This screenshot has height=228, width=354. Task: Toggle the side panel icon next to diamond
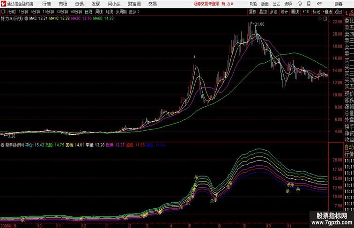[325, 19]
